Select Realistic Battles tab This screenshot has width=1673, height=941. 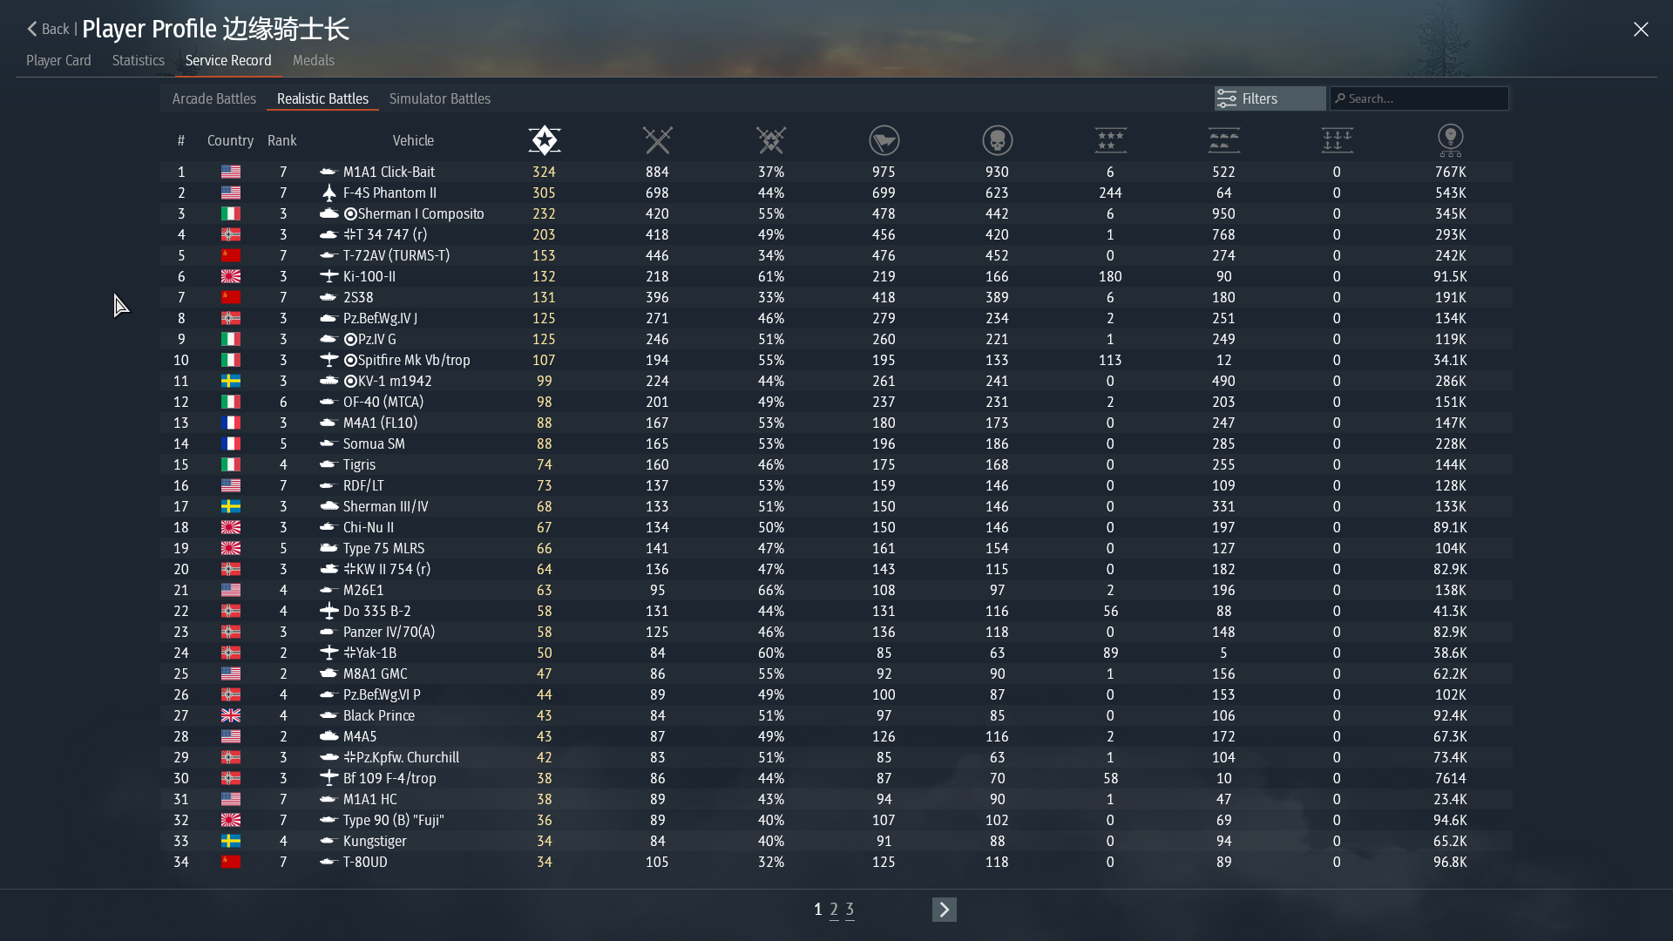pyautogui.click(x=322, y=98)
